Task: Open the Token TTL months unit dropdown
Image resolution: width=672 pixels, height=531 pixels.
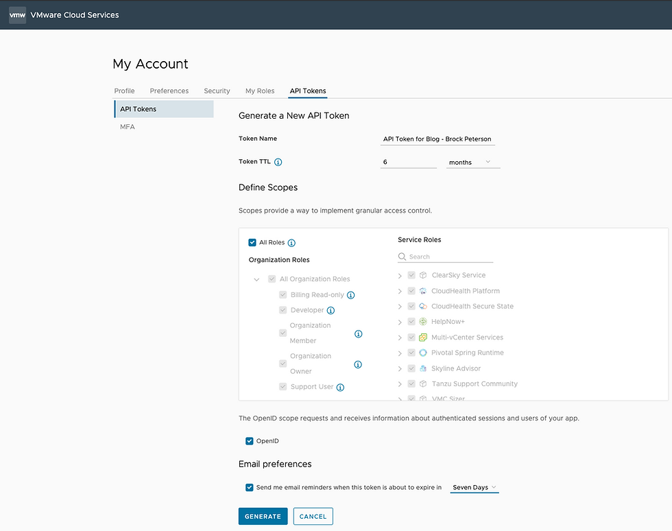Action: coord(473,162)
